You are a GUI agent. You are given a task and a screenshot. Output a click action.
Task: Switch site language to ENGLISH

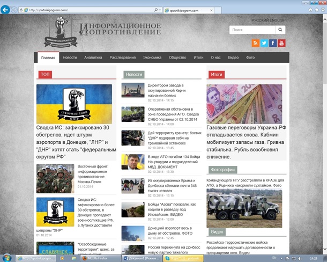[x=279, y=20]
